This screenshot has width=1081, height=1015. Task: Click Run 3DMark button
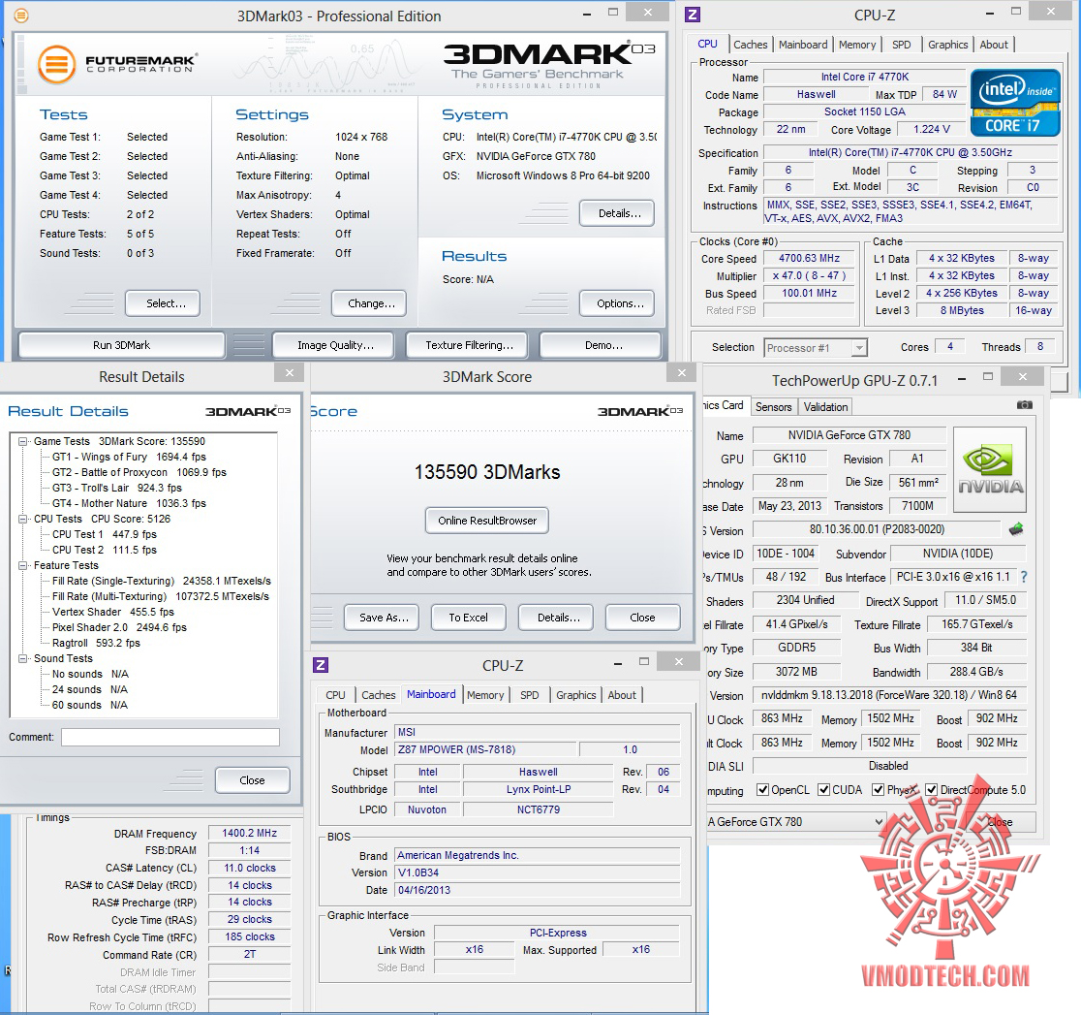pos(121,345)
